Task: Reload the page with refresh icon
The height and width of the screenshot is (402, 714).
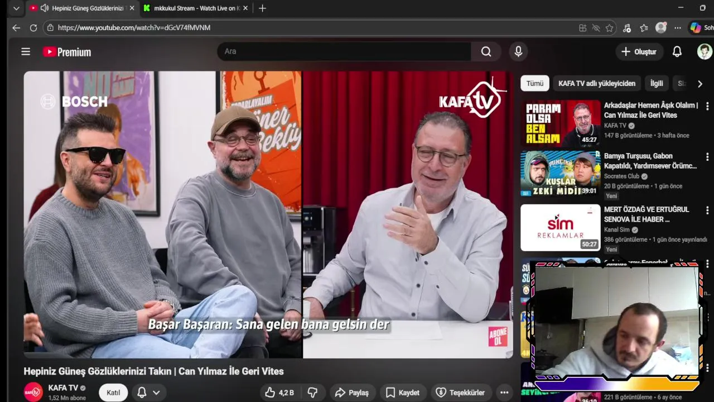Action: [x=33, y=27]
